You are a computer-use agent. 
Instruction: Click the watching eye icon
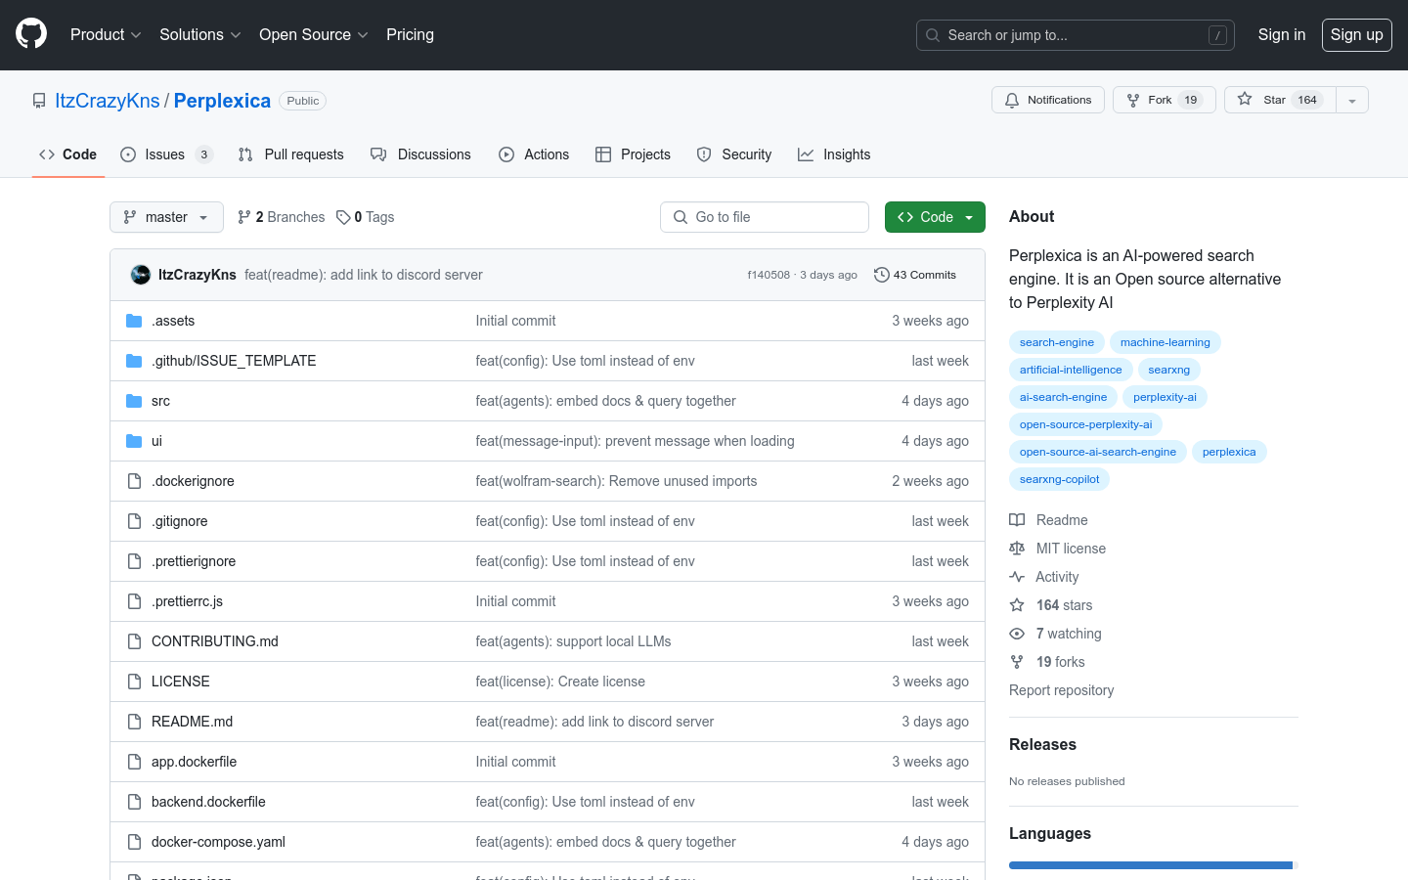click(1017, 634)
